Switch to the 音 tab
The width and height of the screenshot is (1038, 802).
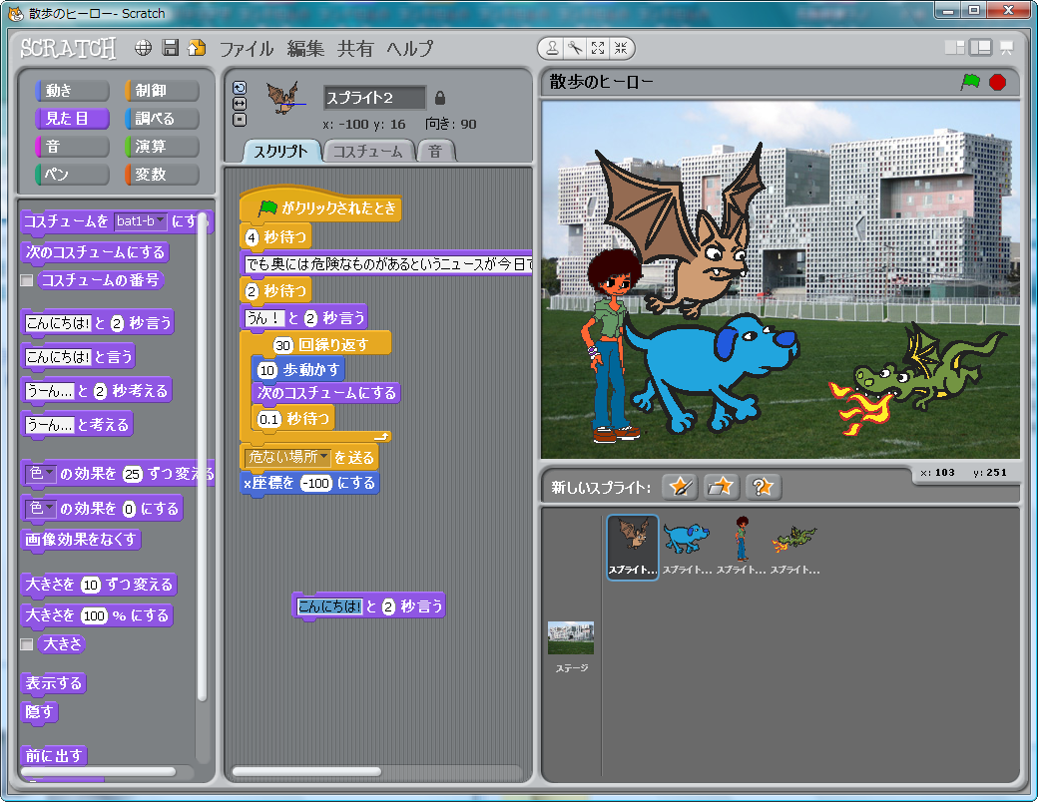(x=435, y=152)
